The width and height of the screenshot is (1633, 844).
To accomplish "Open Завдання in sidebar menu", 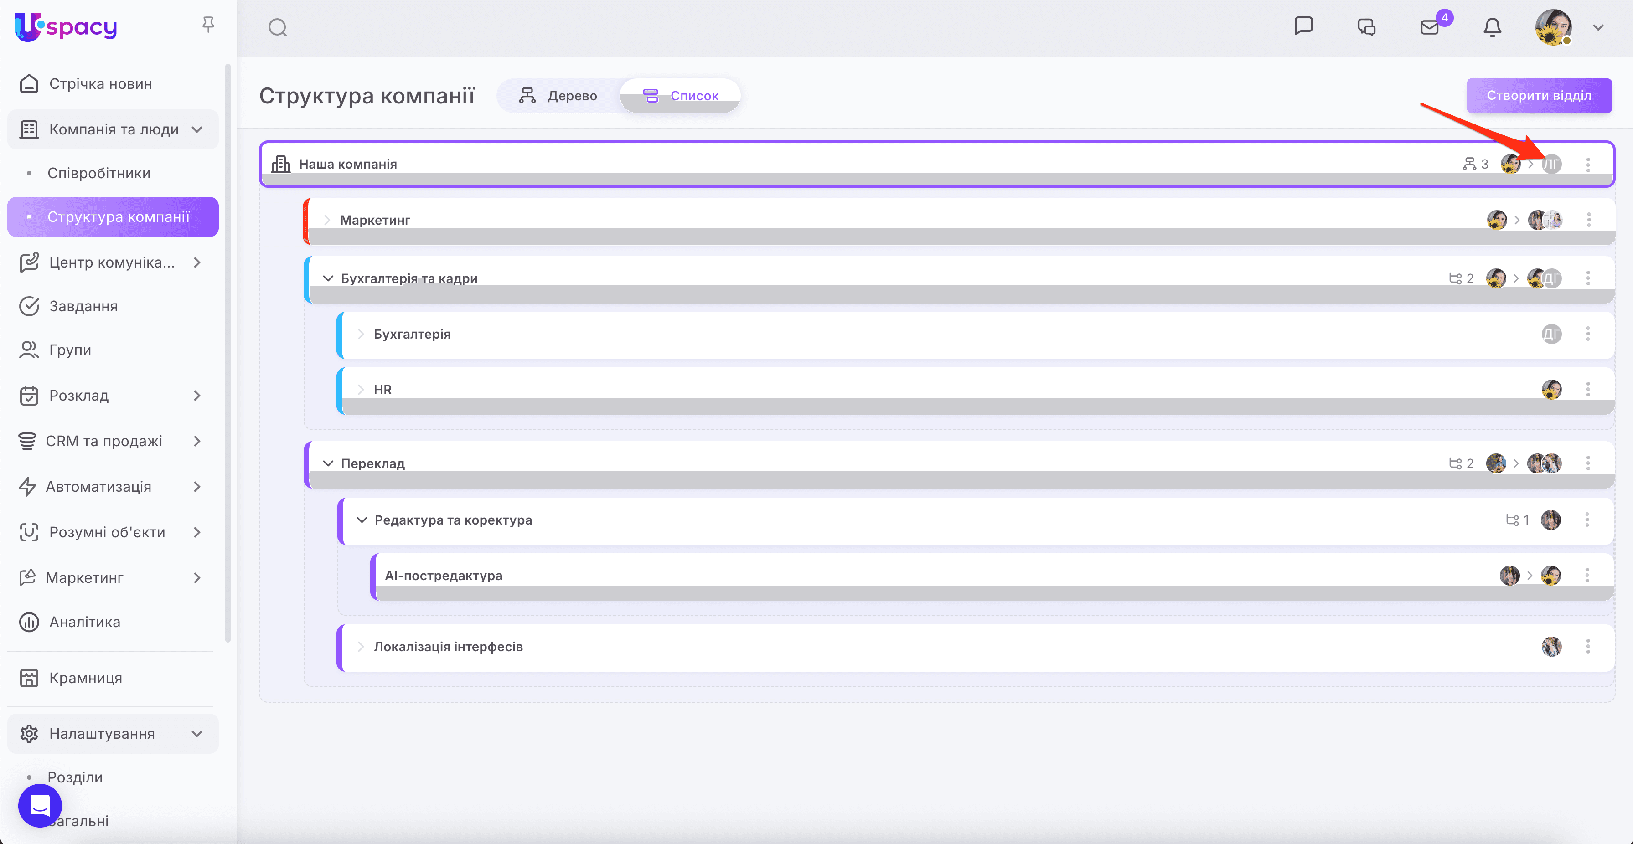I will pos(83,306).
